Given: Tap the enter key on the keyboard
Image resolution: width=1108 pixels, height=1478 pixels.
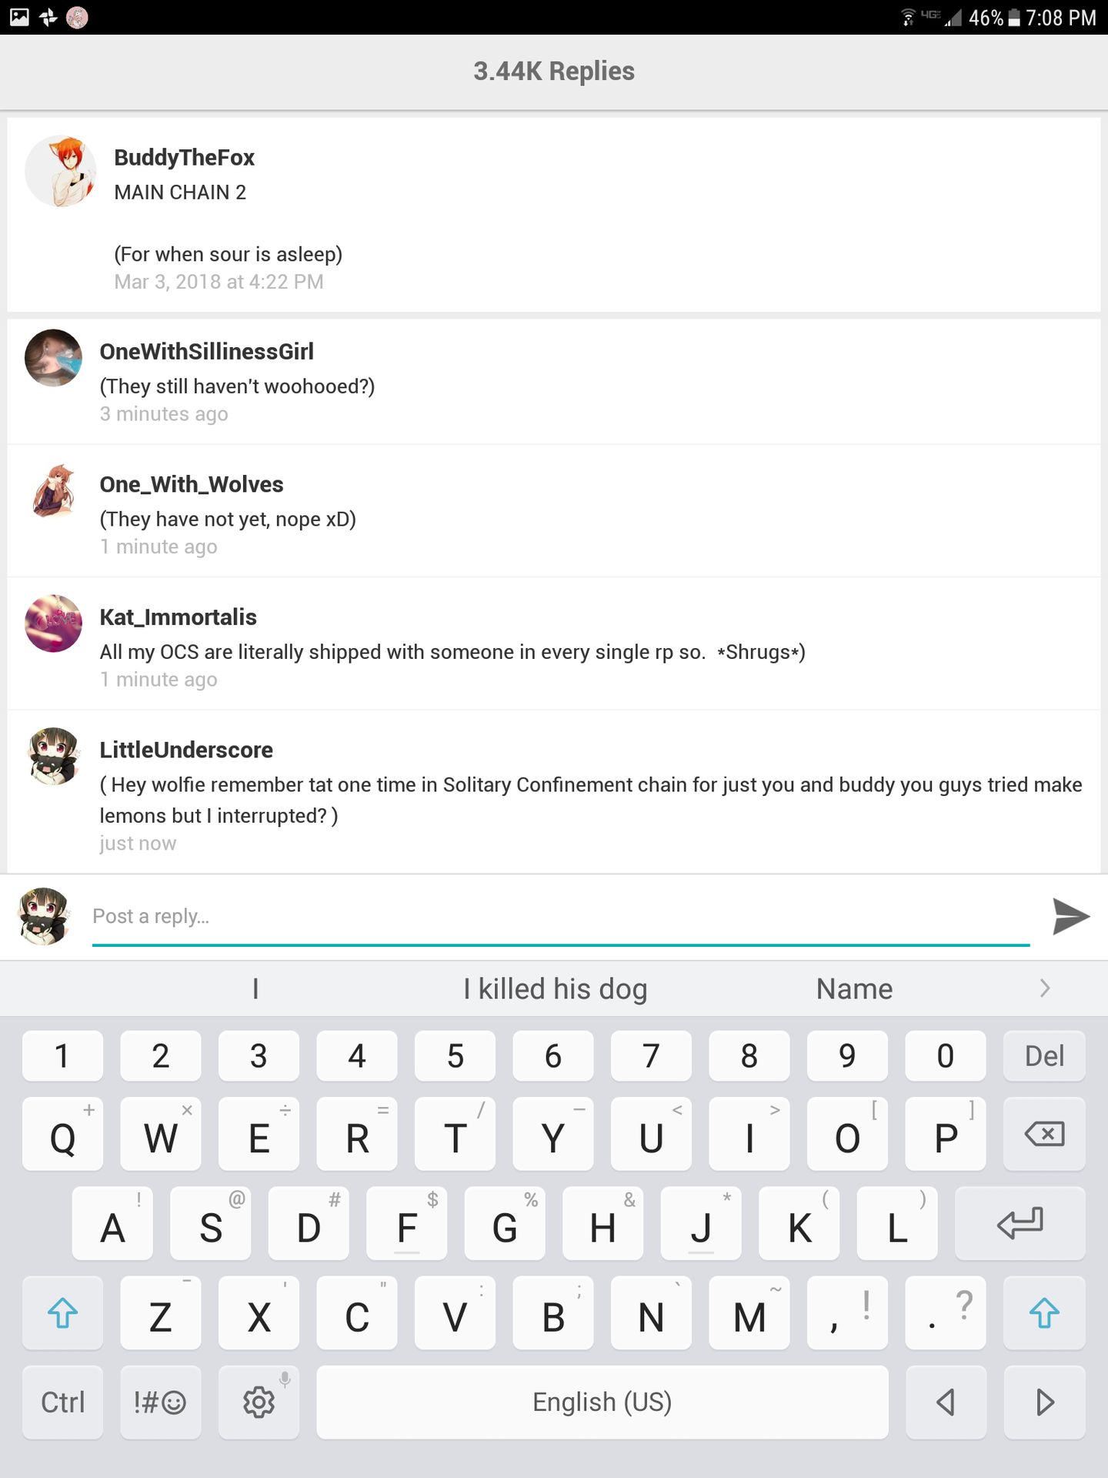Looking at the screenshot, I should [1020, 1223].
